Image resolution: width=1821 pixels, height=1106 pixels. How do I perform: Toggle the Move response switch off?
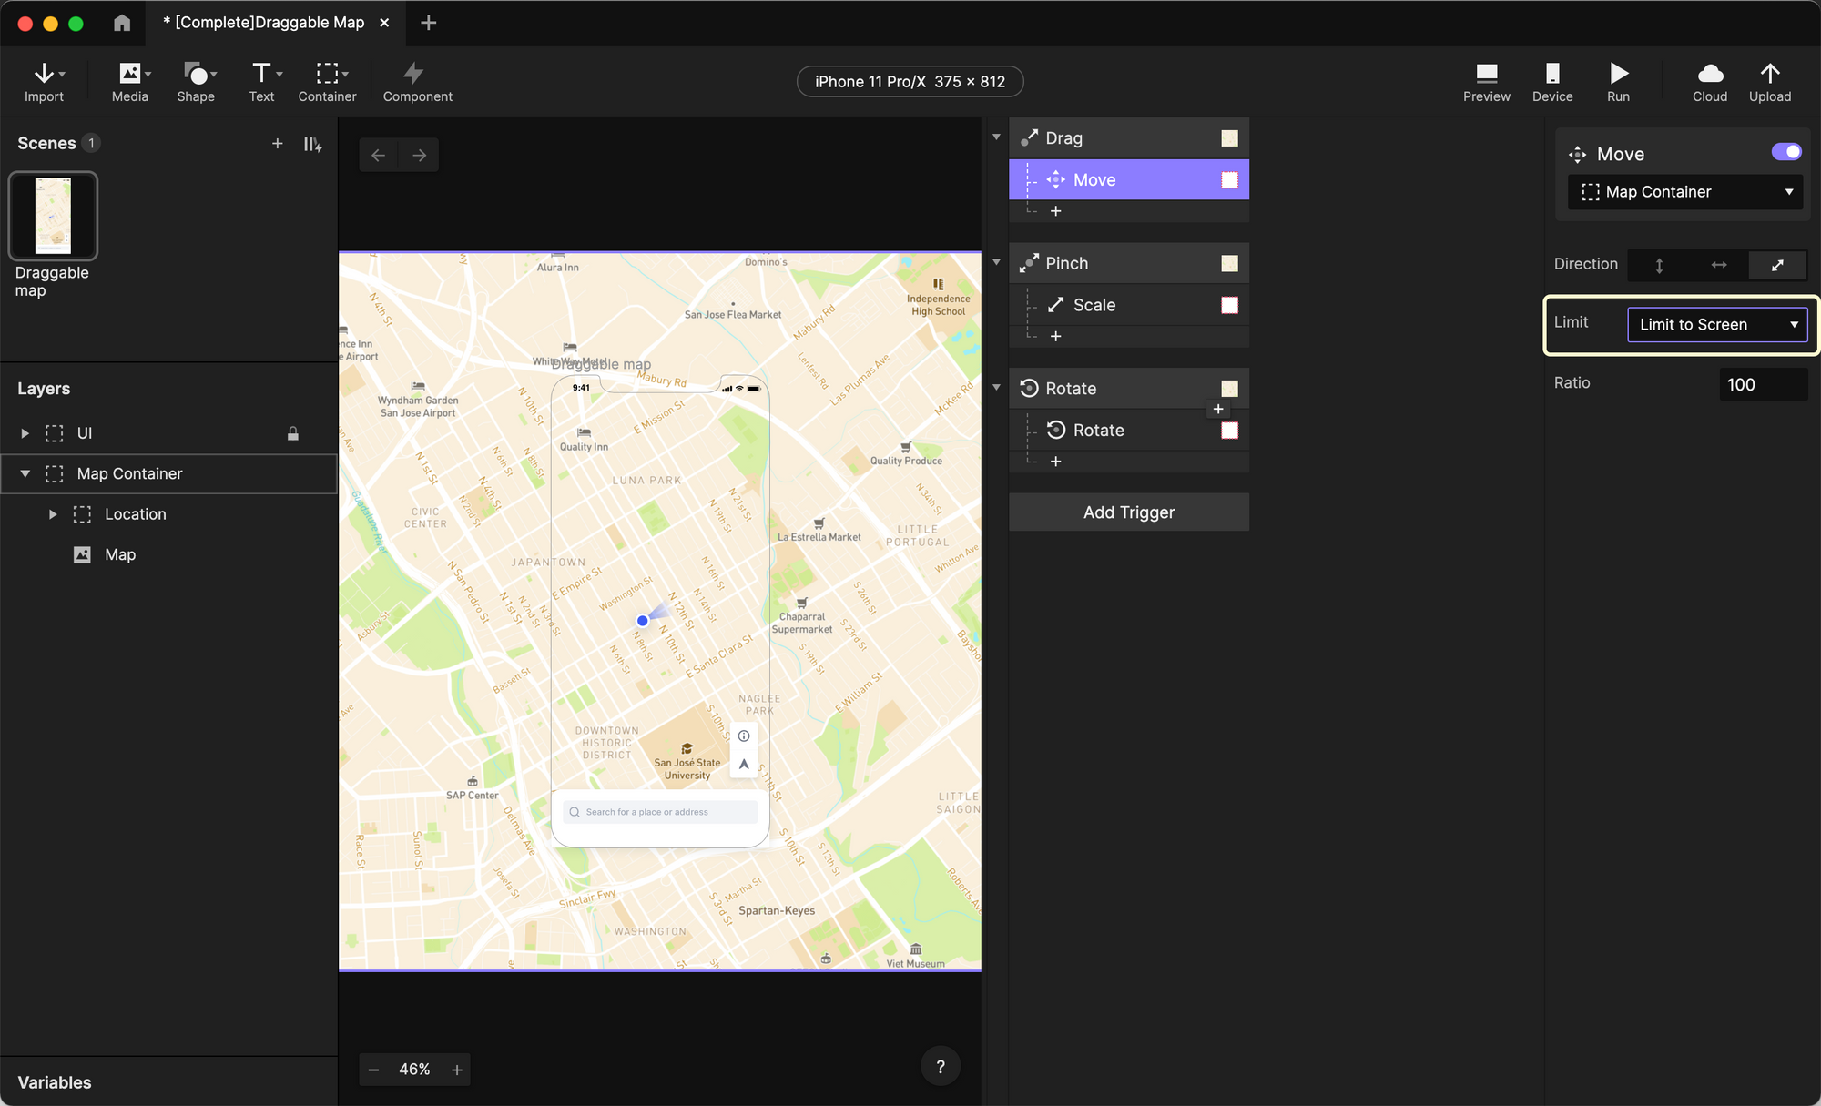1785,152
